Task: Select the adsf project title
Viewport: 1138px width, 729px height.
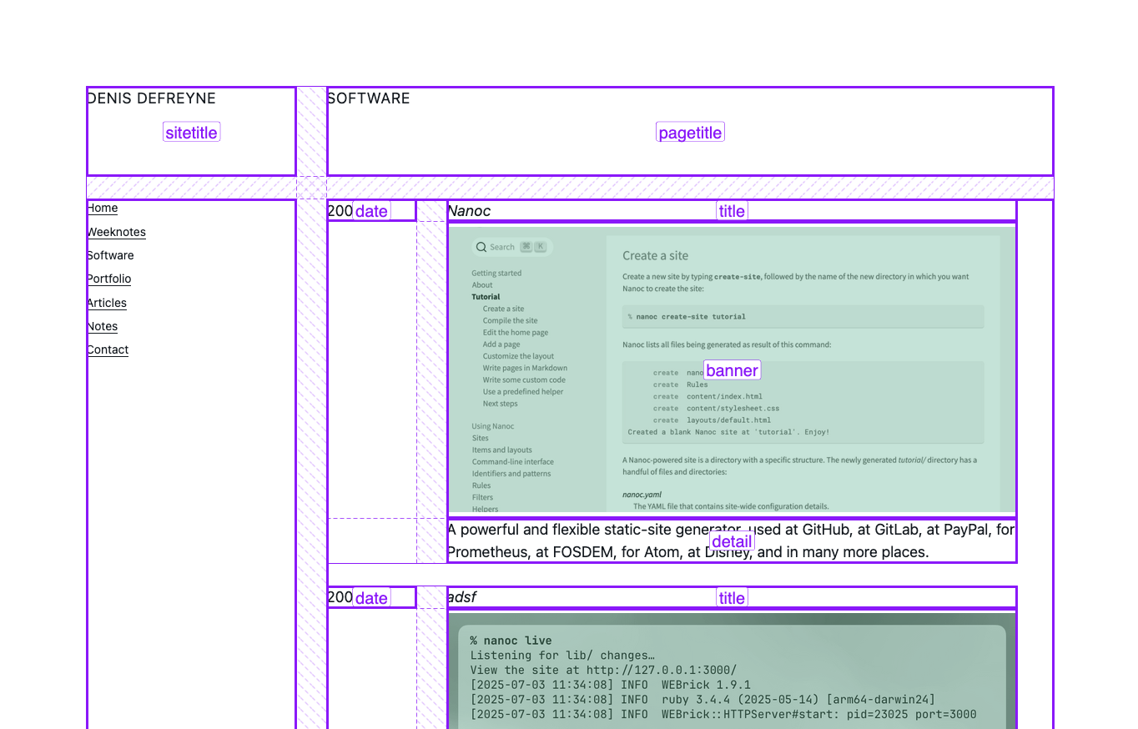Action: click(x=462, y=597)
